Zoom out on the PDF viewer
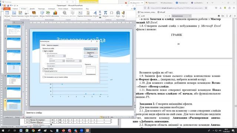 [x=166, y=16]
